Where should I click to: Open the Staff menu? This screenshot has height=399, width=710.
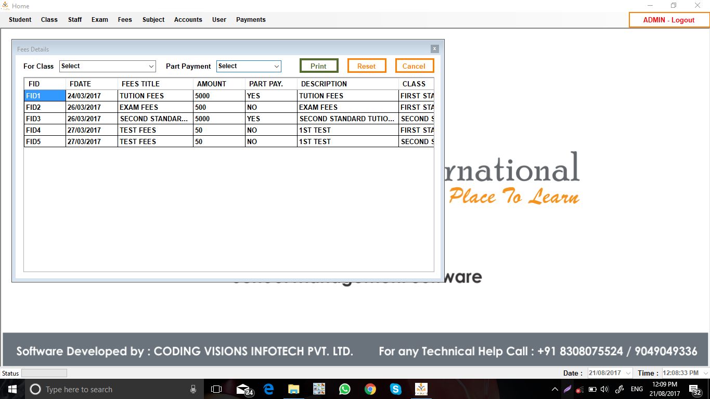point(75,20)
